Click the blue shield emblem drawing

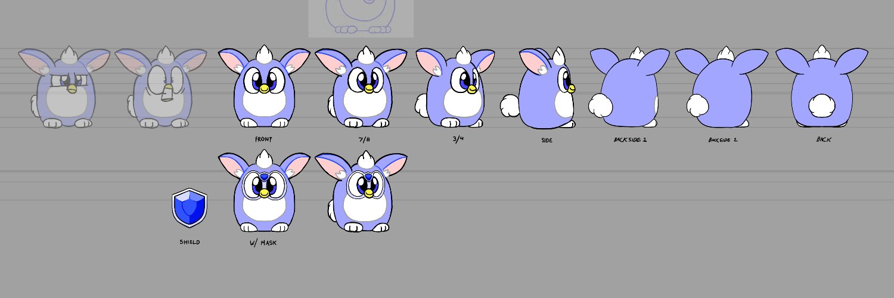pos(190,208)
